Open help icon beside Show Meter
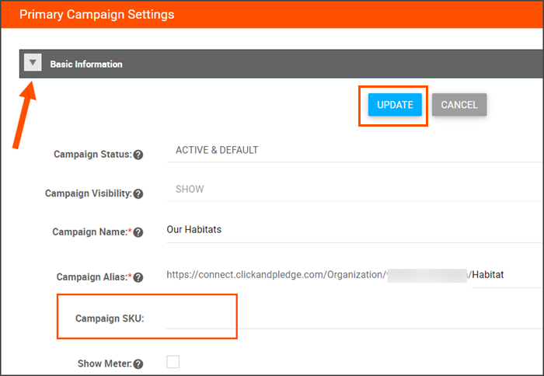 pos(138,364)
